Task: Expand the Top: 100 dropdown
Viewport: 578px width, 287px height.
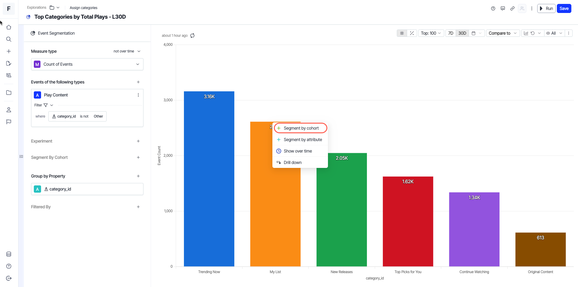Action: [431, 33]
